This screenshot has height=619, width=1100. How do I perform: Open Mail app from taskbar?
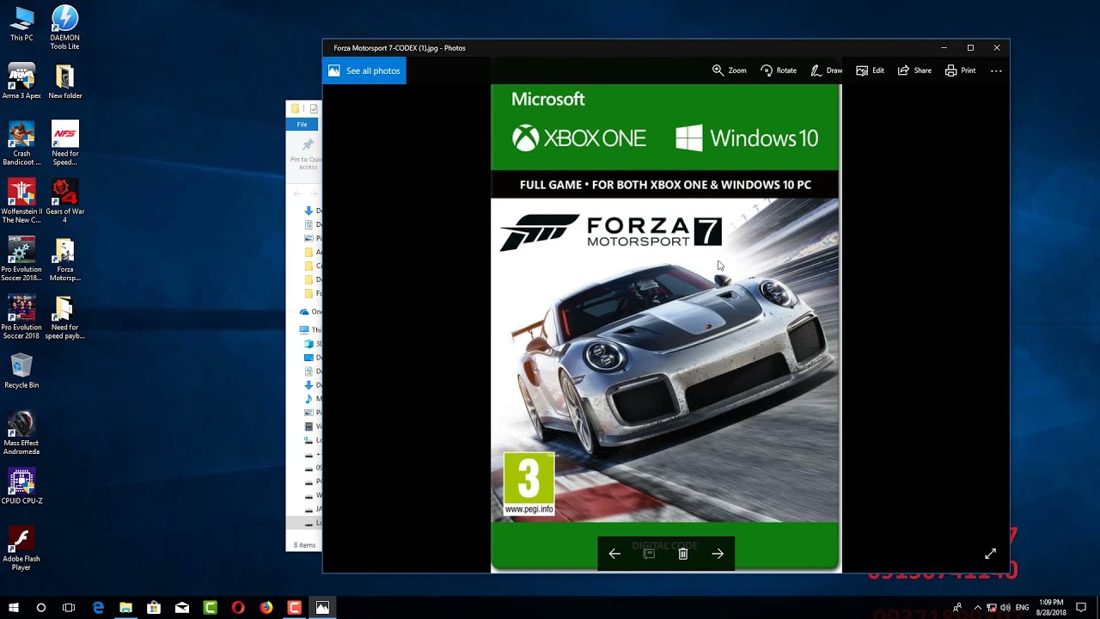tap(182, 608)
